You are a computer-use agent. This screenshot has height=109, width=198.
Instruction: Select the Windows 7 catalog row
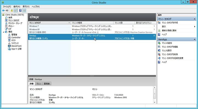click(92, 26)
